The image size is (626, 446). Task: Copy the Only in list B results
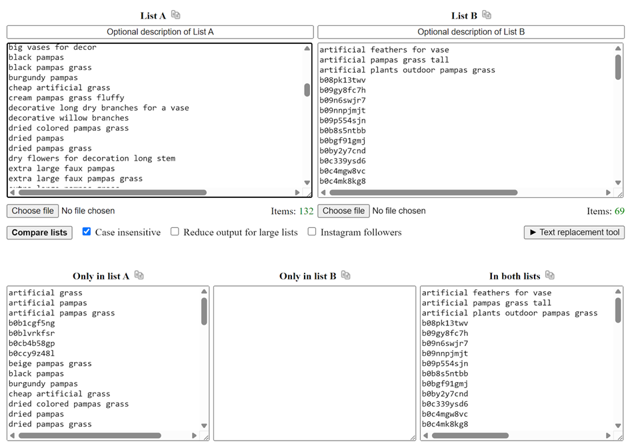(x=346, y=275)
